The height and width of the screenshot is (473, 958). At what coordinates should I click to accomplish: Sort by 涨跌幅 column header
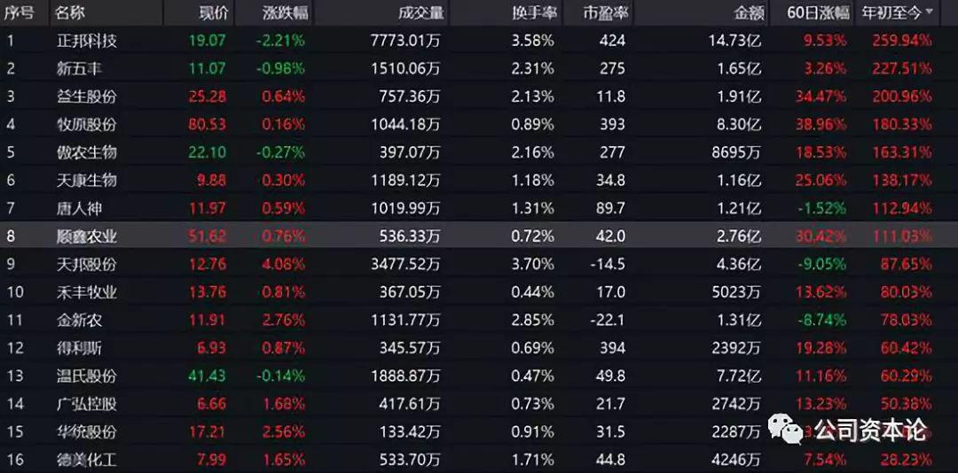286,12
